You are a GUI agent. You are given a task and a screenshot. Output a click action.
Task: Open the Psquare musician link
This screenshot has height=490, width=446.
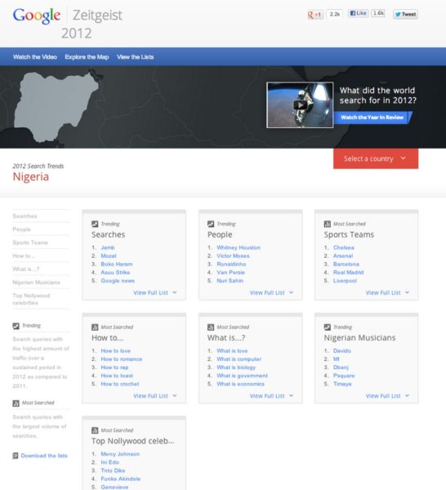tap(344, 376)
